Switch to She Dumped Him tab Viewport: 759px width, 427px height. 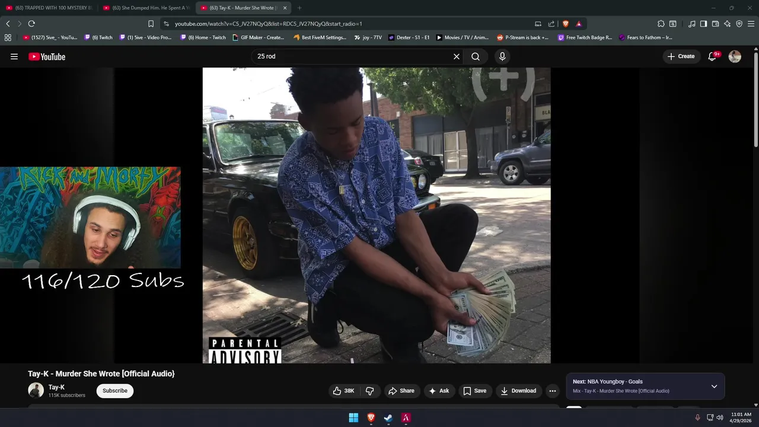pos(146,8)
